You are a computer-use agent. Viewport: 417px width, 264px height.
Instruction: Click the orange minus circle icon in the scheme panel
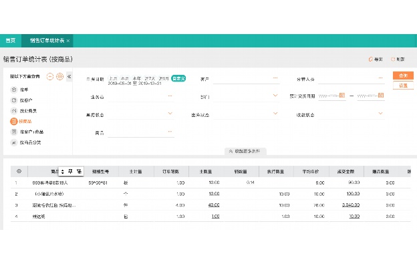point(50,77)
